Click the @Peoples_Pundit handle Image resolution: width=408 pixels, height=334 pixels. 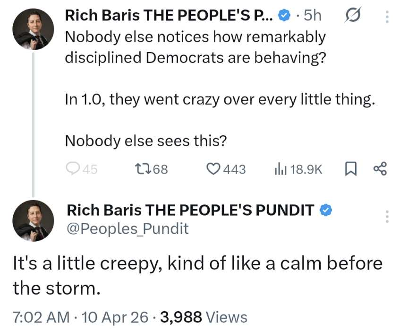(x=127, y=229)
